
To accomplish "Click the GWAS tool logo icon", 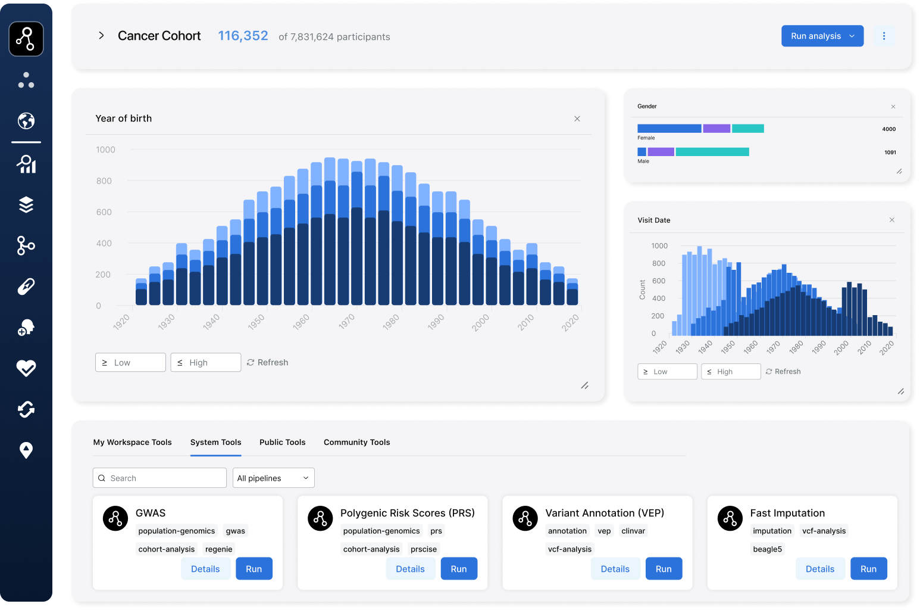I will (x=115, y=518).
